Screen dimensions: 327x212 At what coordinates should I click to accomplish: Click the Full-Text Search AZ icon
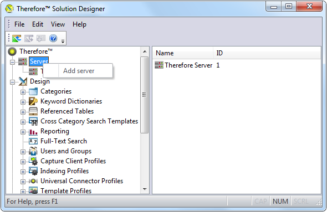point(33,141)
